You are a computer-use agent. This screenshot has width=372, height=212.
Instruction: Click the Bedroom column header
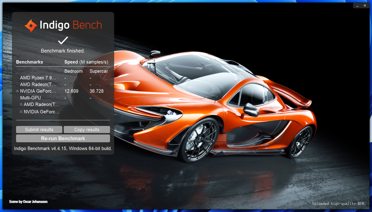(73, 71)
